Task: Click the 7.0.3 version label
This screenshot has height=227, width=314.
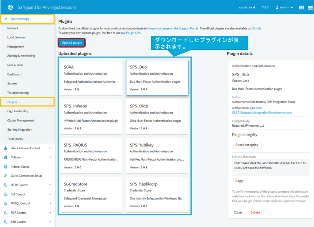Action: point(265,7)
